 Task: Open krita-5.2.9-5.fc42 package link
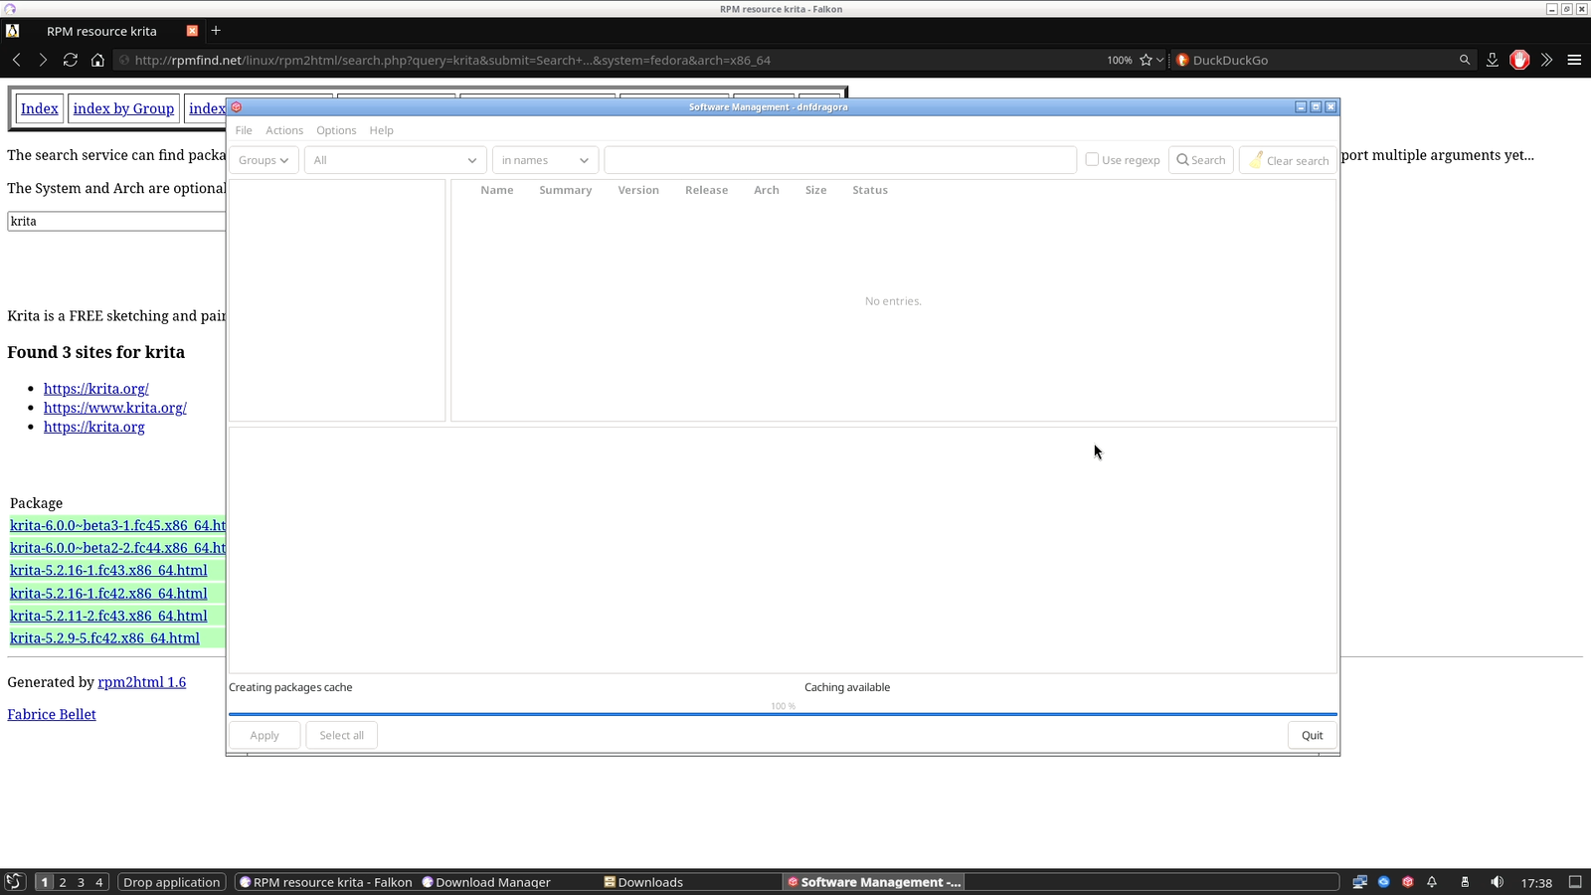tap(104, 638)
